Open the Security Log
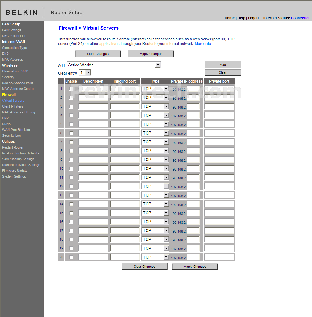Screen dimensions: 312x317 (x=12, y=136)
